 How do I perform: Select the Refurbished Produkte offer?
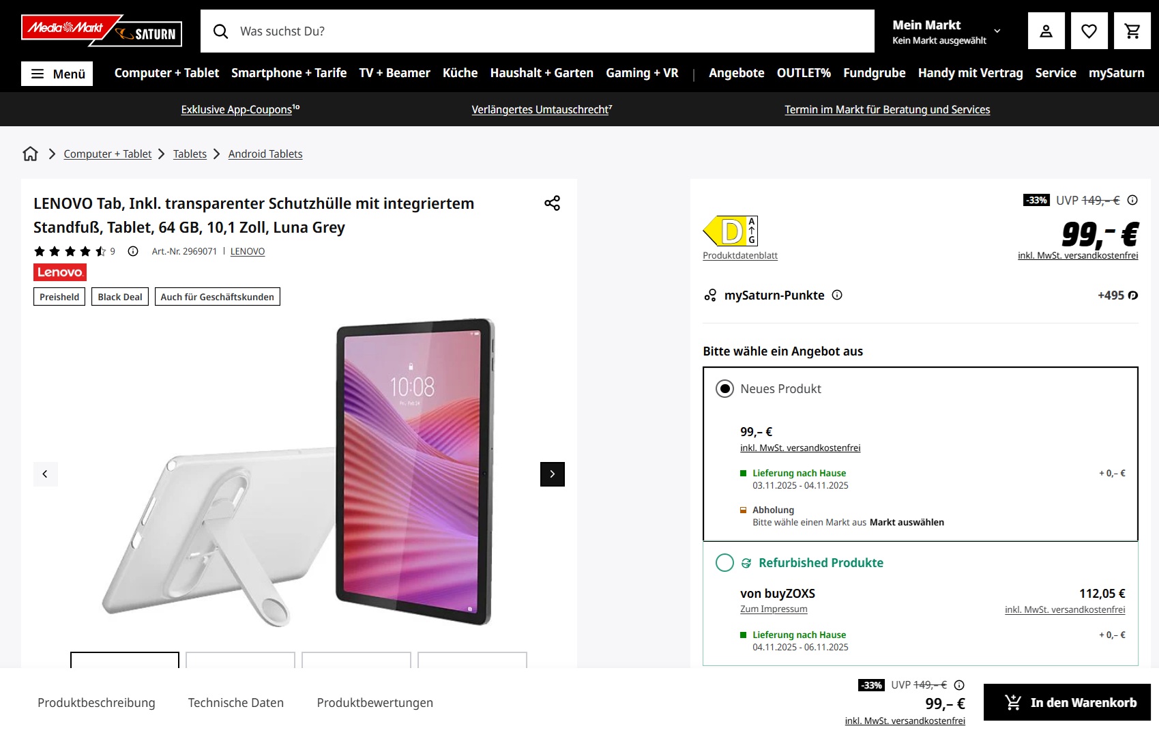[x=724, y=563]
